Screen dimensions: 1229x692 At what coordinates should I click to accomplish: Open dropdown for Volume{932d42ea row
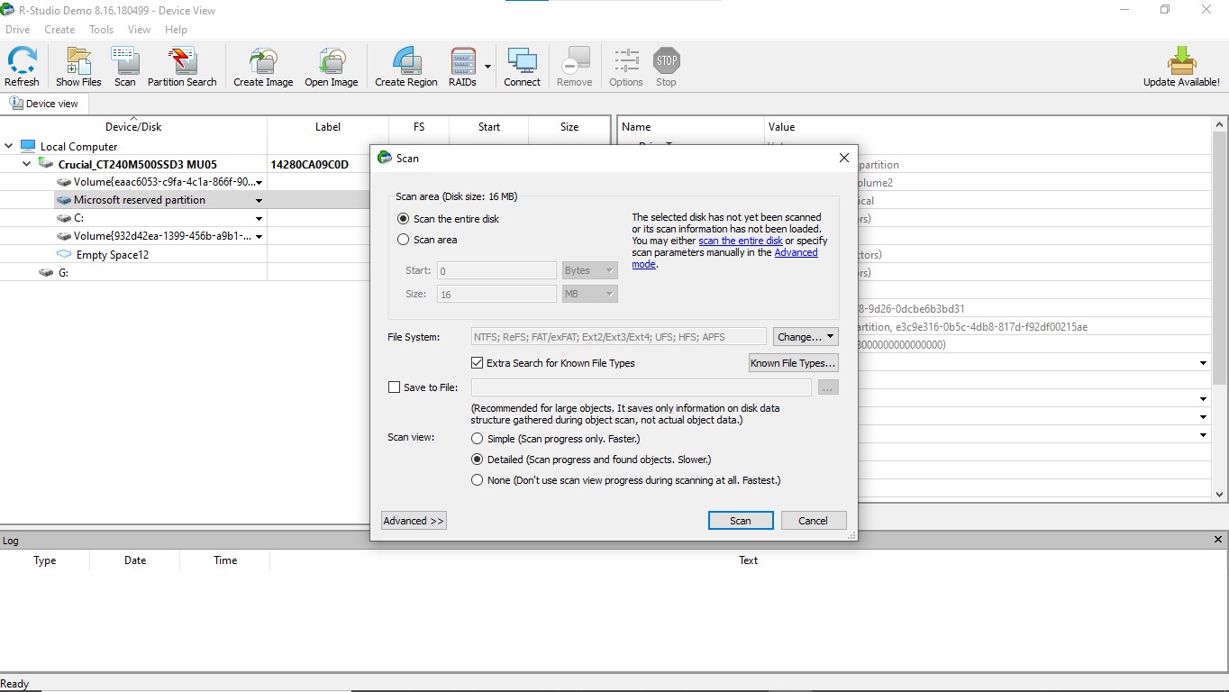click(x=259, y=237)
